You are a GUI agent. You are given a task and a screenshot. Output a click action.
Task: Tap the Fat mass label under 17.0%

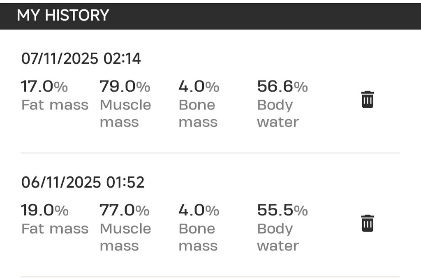(55, 105)
